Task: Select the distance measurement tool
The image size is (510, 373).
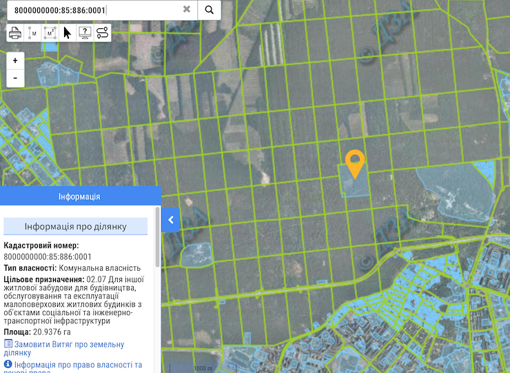Action: (x=32, y=32)
